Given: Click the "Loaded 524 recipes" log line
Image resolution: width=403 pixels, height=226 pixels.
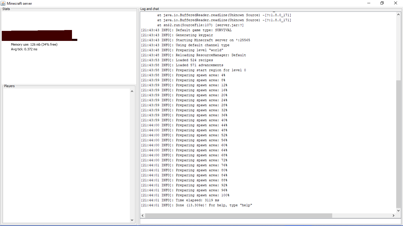Looking at the screenshot, I should [x=177, y=60].
